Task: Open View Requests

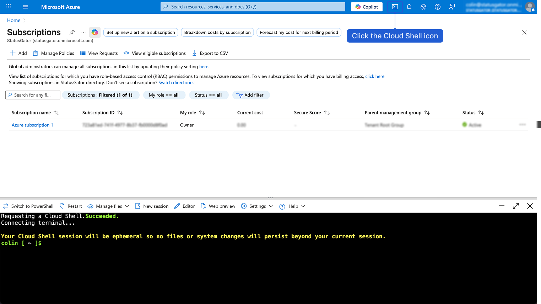Action: click(x=99, y=53)
